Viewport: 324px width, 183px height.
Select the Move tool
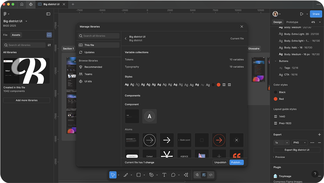click(113, 175)
